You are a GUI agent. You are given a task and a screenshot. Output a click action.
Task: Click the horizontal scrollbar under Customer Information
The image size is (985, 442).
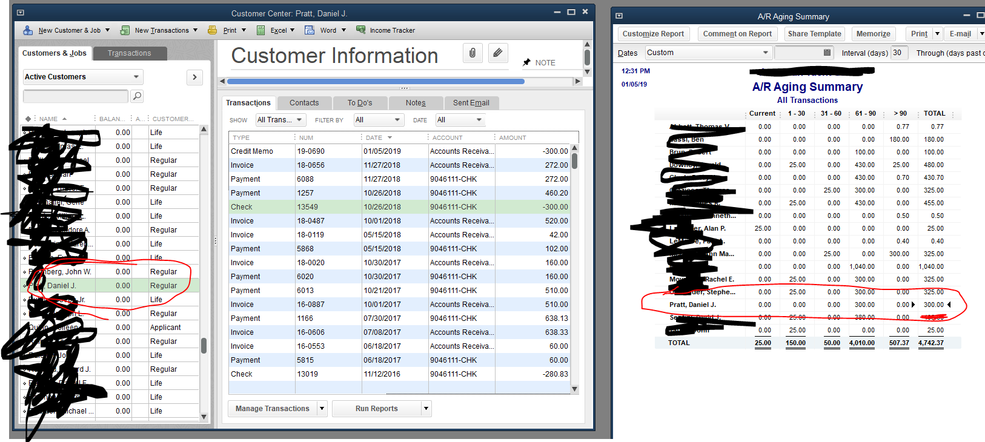[x=376, y=81]
